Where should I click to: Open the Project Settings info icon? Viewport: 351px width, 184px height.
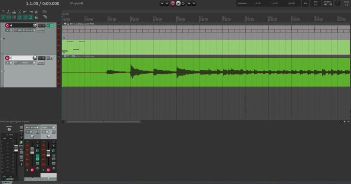pos(20,12)
